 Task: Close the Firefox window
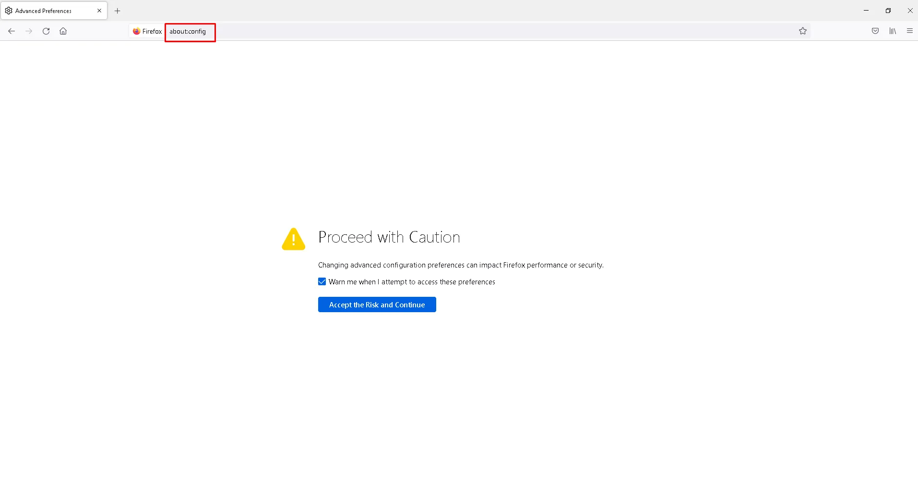pos(910,11)
